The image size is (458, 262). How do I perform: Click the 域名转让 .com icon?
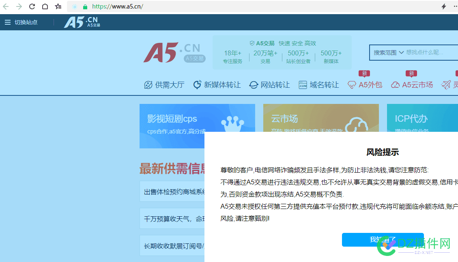point(303,85)
